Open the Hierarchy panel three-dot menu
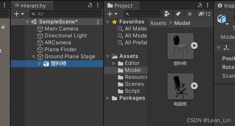This screenshot has height=126, width=235. click(x=98, y=6)
